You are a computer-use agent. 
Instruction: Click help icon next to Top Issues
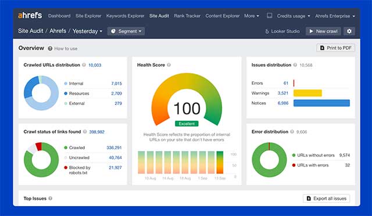coord(51,198)
